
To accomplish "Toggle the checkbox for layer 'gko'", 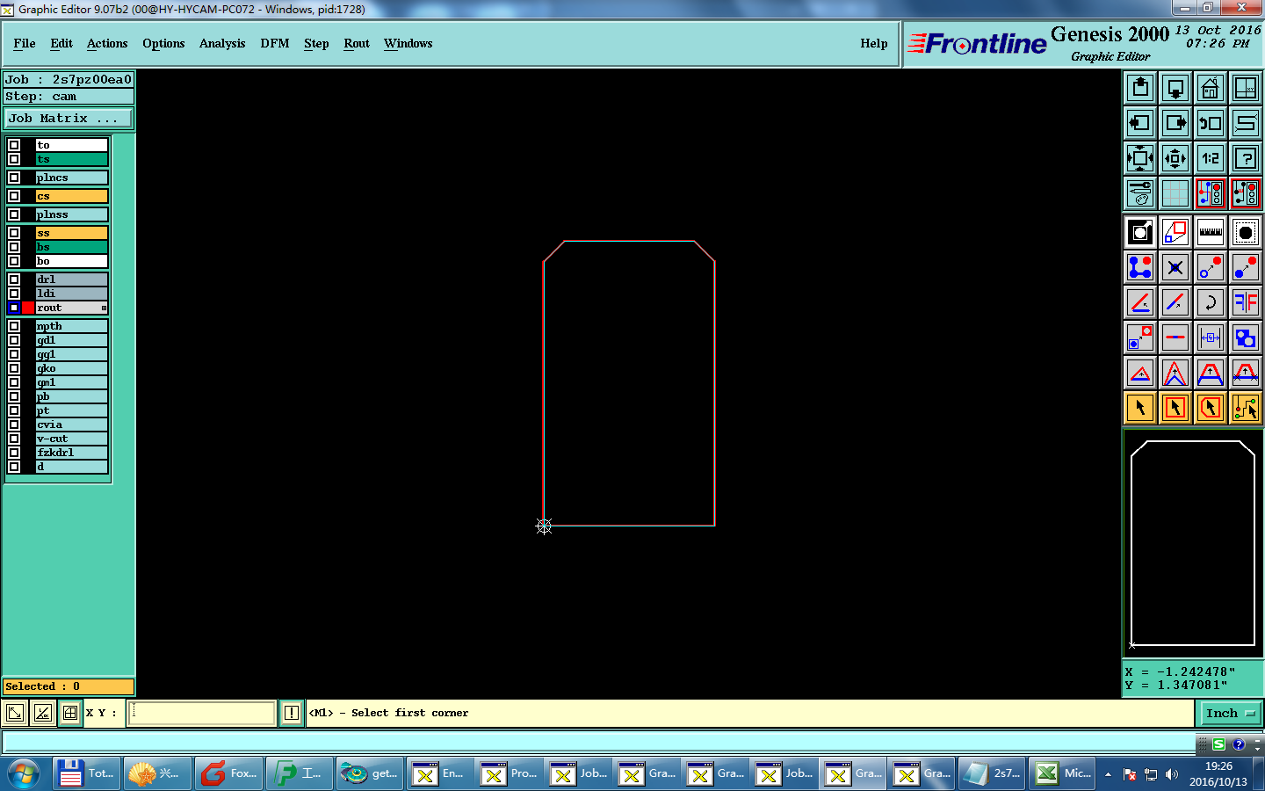I will (x=14, y=368).
